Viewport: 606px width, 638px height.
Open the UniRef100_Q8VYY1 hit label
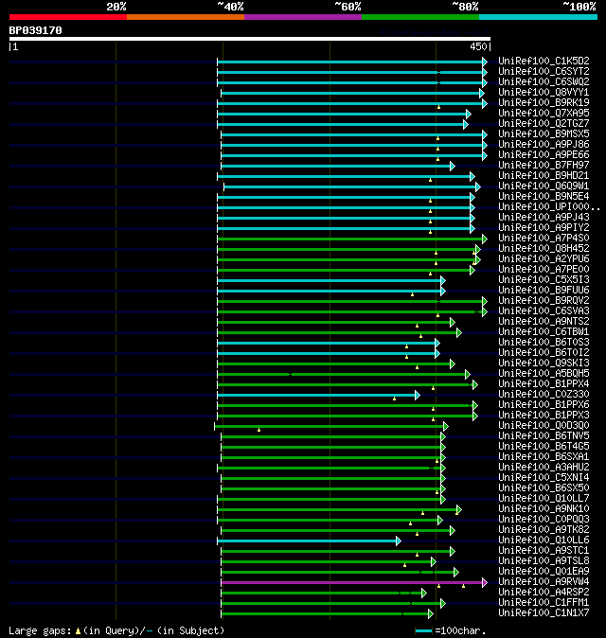[x=544, y=93]
